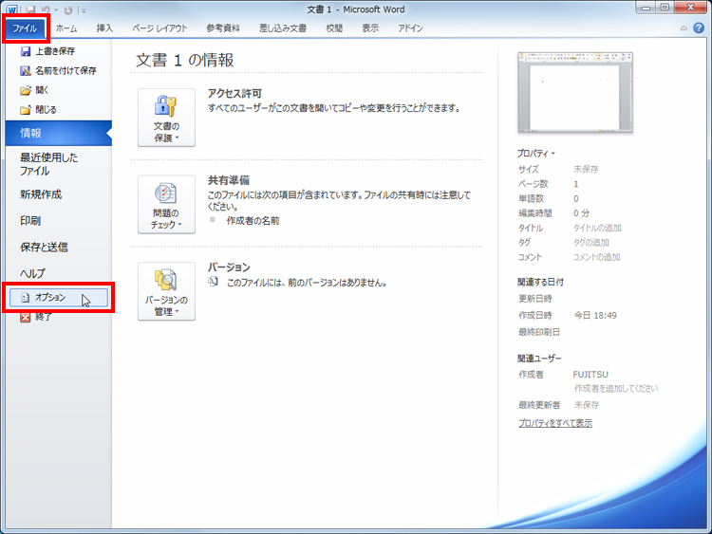The width and height of the screenshot is (712, 534).
Task: Click 作成者を追加してください field
Action: click(616, 388)
